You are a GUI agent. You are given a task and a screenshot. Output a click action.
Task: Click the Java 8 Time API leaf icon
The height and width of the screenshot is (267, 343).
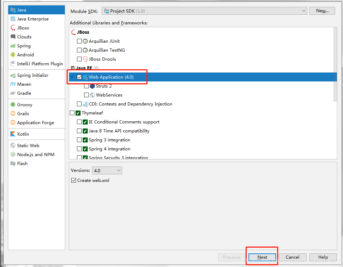[x=85, y=131]
